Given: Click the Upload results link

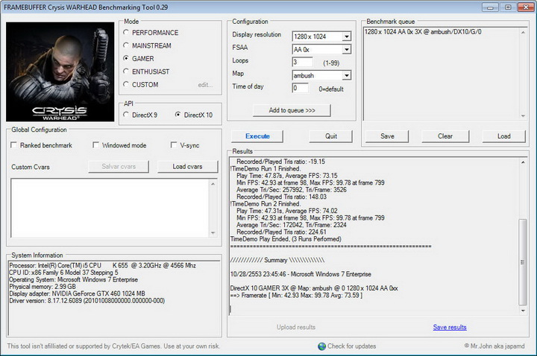Looking at the screenshot, I should tap(296, 327).
